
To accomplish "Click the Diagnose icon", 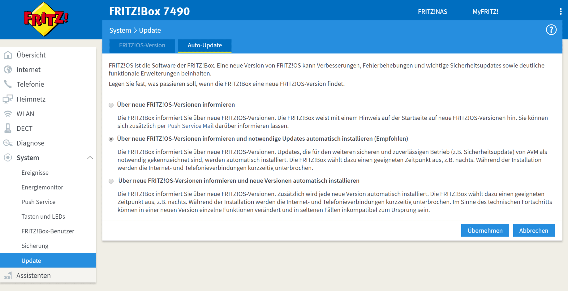I will (x=8, y=143).
